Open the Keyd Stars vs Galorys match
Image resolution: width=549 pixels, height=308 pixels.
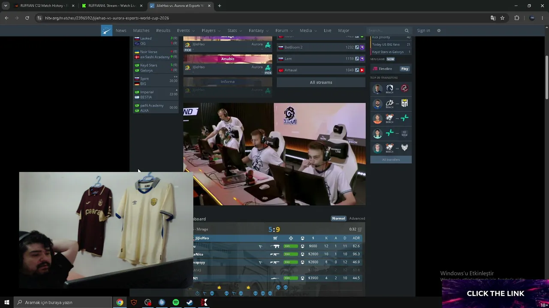click(156, 68)
